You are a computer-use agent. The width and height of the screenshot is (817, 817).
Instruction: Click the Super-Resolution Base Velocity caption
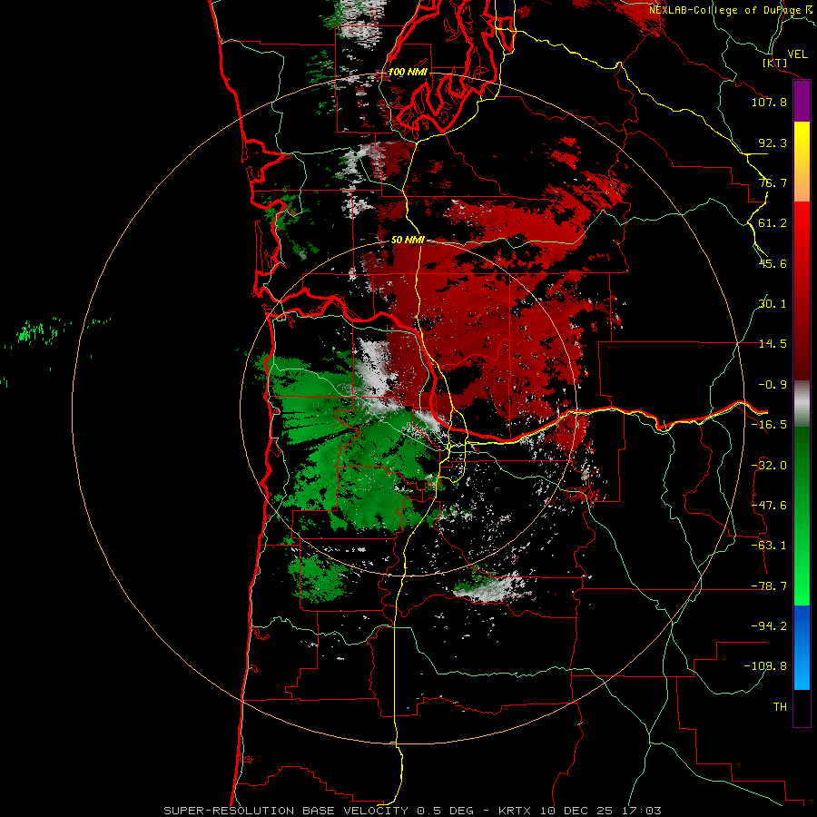pyautogui.click(x=412, y=811)
